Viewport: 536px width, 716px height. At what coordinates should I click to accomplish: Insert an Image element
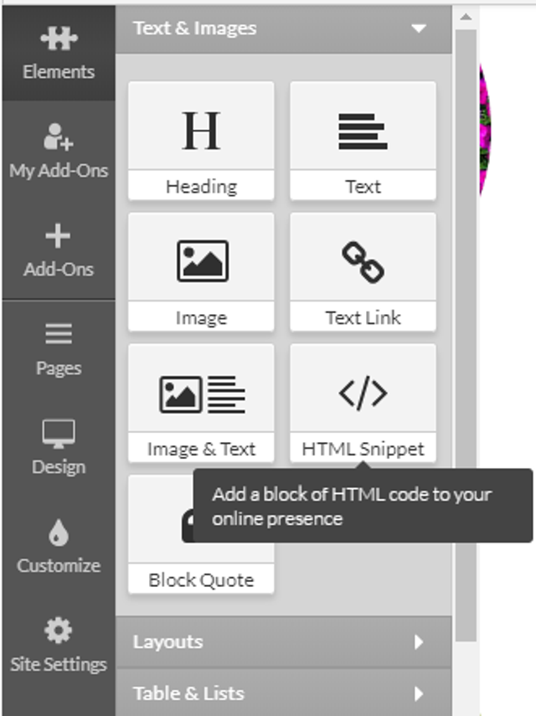point(201,271)
